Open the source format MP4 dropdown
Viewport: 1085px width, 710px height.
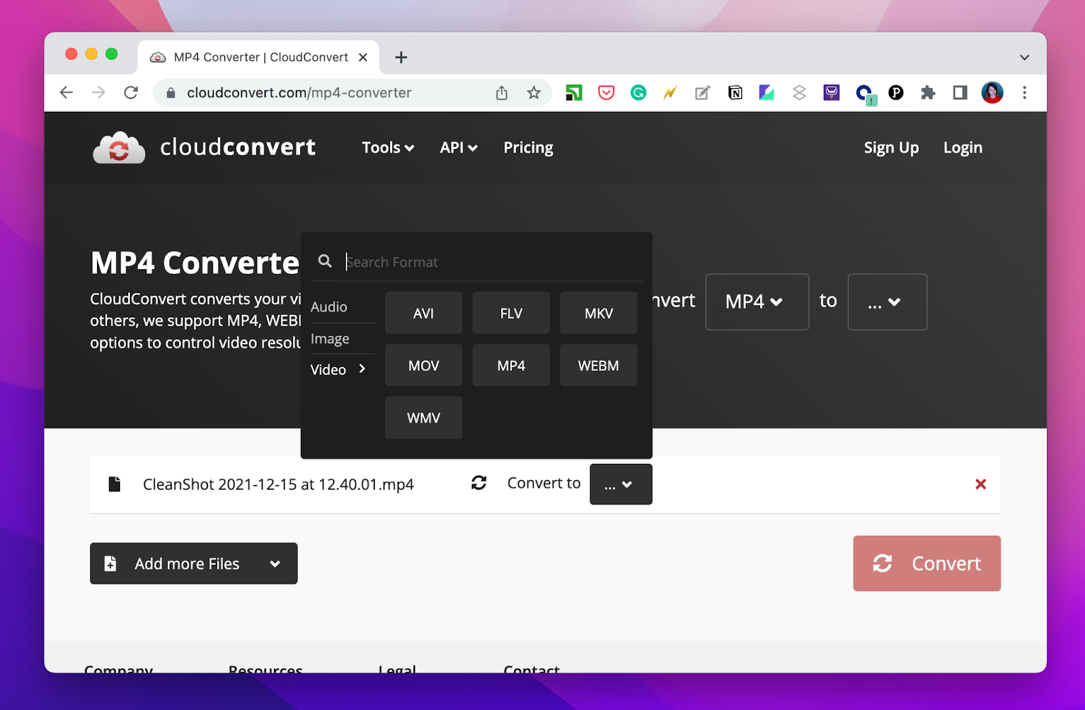[757, 302]
